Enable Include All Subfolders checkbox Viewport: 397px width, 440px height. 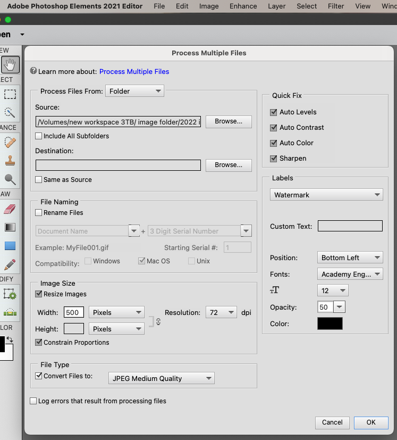click(x=38, y=136)
